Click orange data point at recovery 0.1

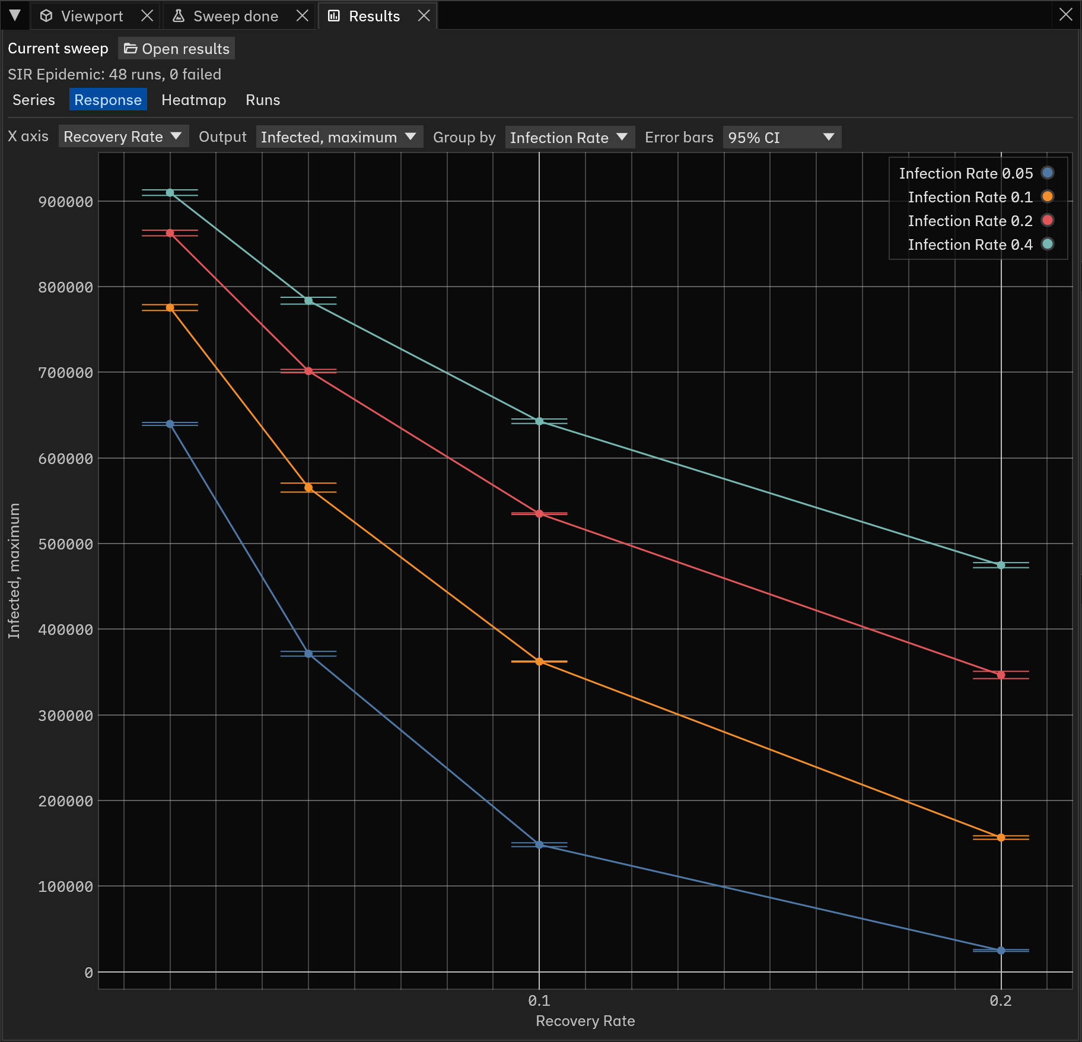pyautogui.click(x=539, y=662)
